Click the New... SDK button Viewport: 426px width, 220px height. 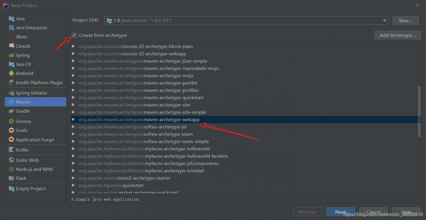(x=405, y=20)
